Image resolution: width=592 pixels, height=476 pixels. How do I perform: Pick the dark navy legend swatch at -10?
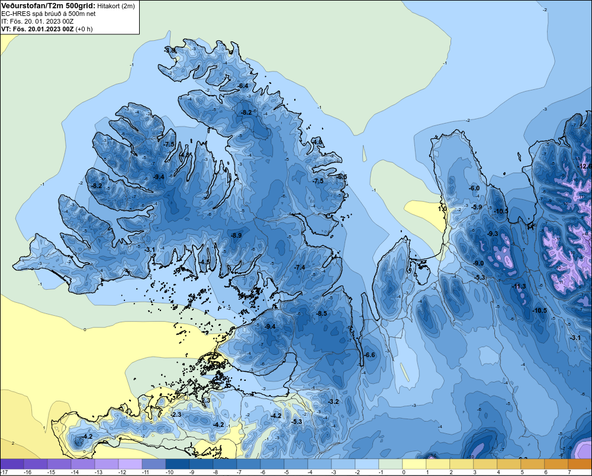click(178, 464)
